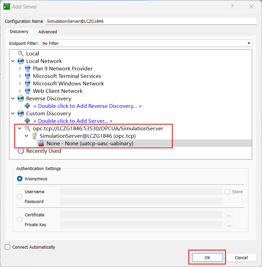Click the server icon of SimulationServer@LCZG1846

(35, 136)
